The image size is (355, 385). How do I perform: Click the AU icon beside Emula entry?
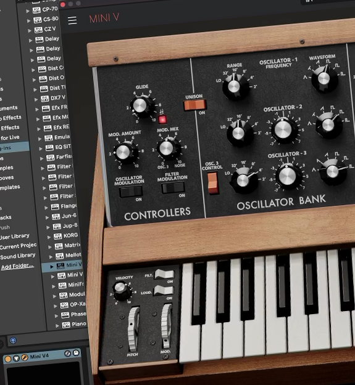tap(48, 138)
